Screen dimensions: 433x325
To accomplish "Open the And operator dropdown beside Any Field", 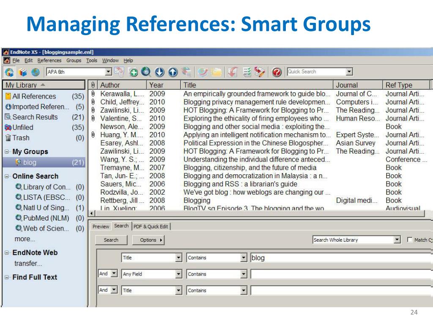I will 114,274.
